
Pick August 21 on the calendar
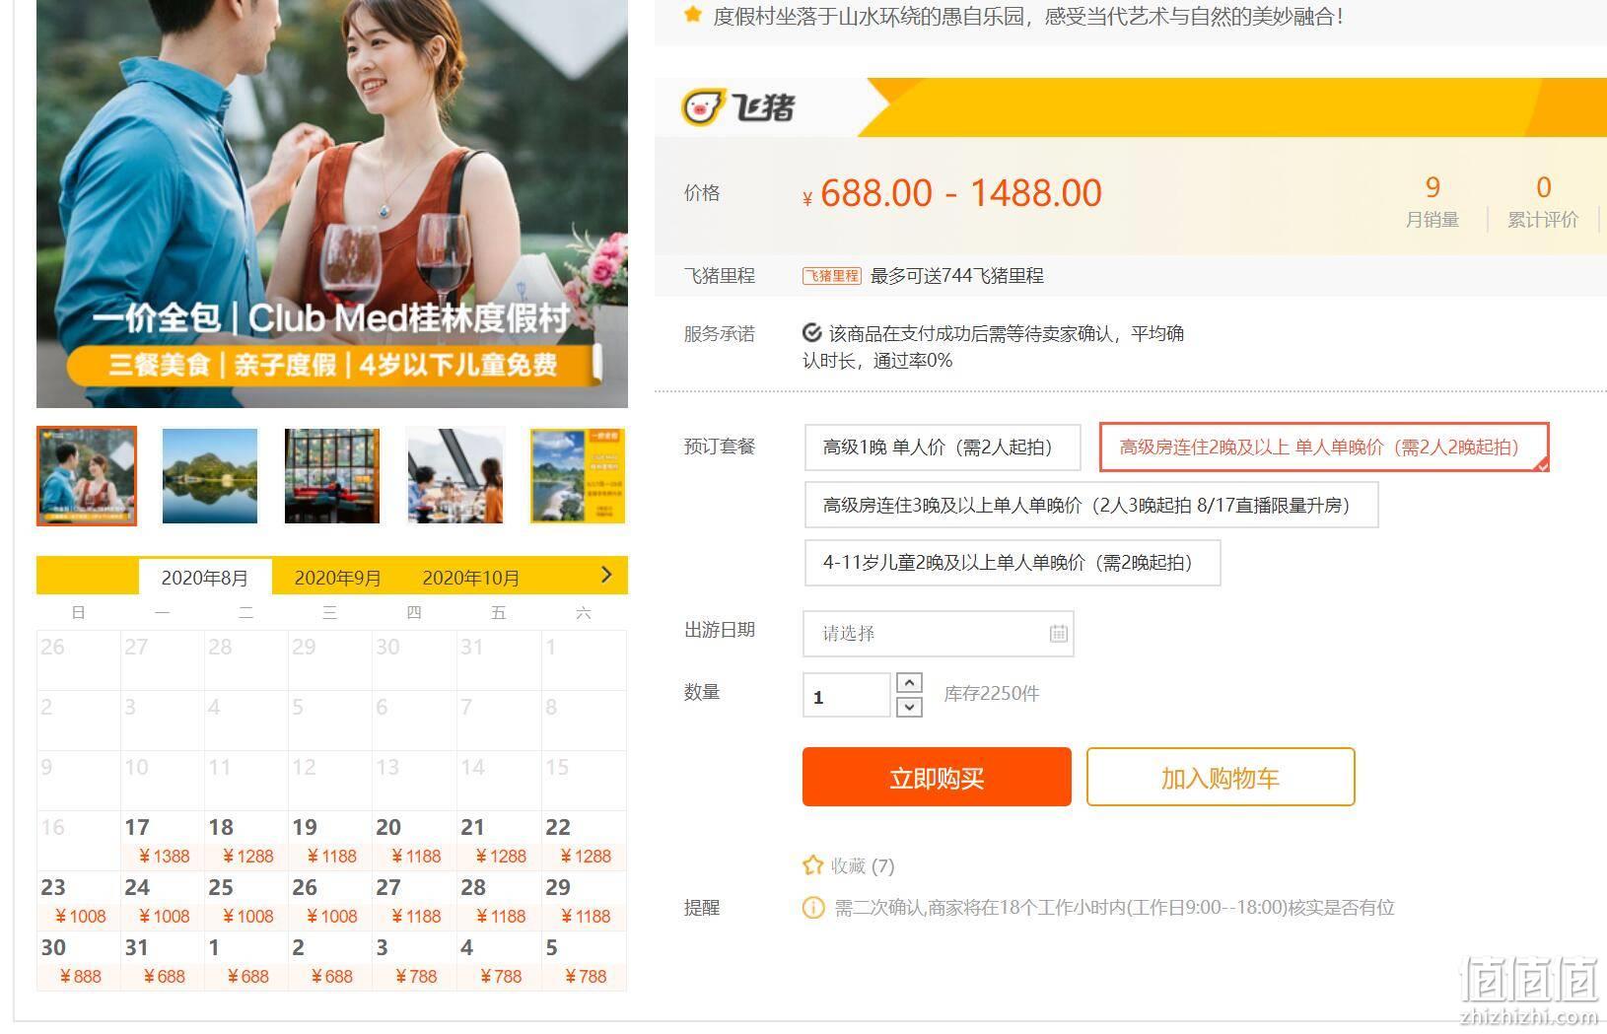pos(499,840)
